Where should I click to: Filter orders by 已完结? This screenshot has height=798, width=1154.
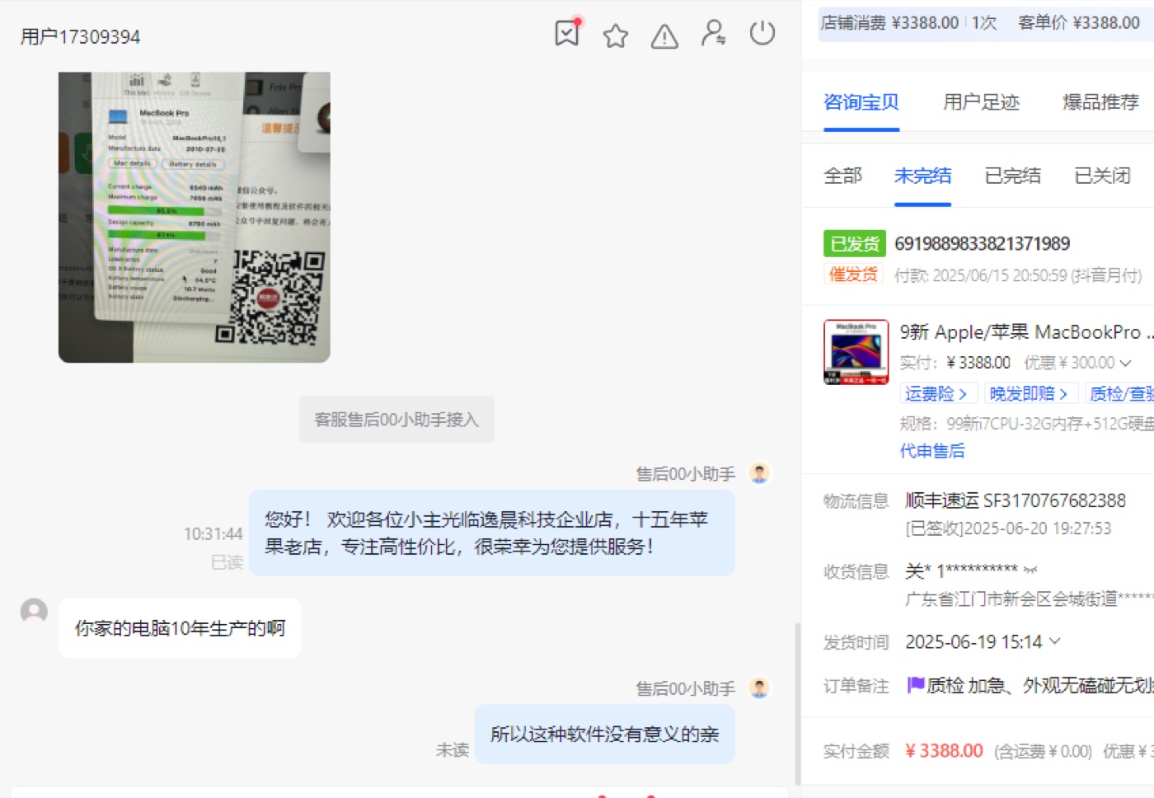pyautogui.click(x=1012, y=176)
